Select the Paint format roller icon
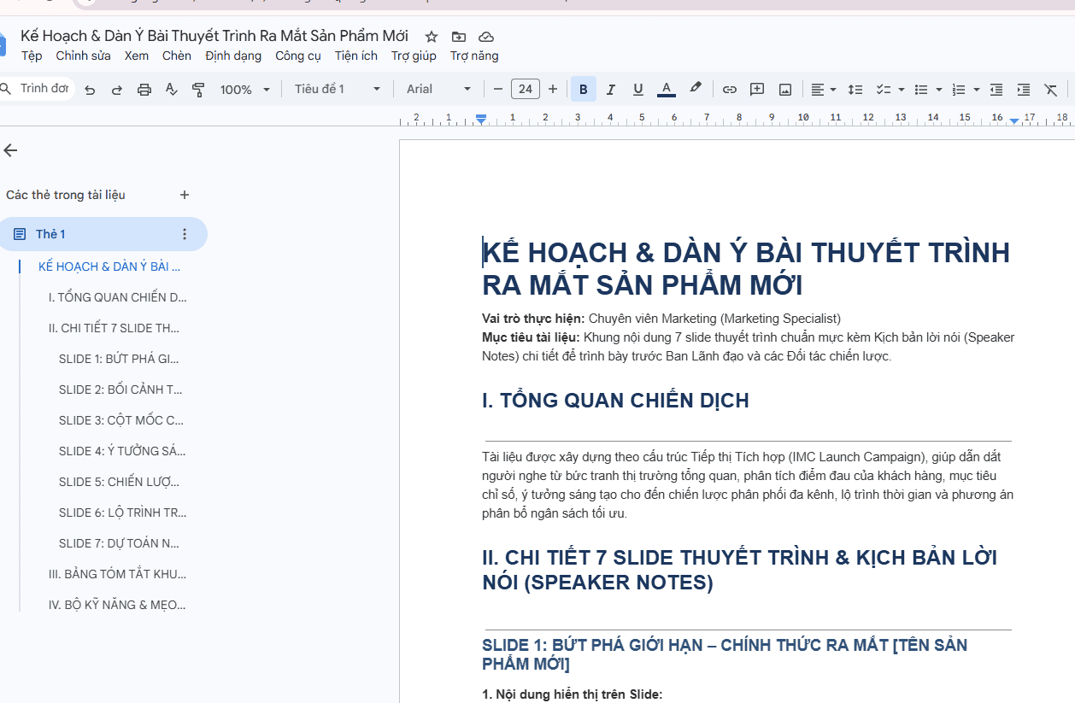This screenshot has height=703, width=1075. [198, 90]
